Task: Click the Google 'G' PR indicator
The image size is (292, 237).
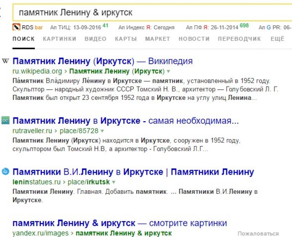Action: pyautogui.click(x=269, y=27)
